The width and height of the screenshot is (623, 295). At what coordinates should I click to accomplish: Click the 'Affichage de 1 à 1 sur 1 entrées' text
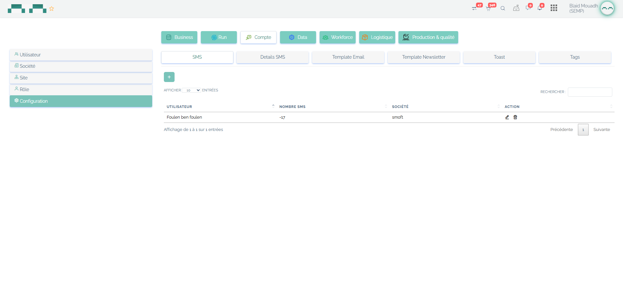(193, 130)
